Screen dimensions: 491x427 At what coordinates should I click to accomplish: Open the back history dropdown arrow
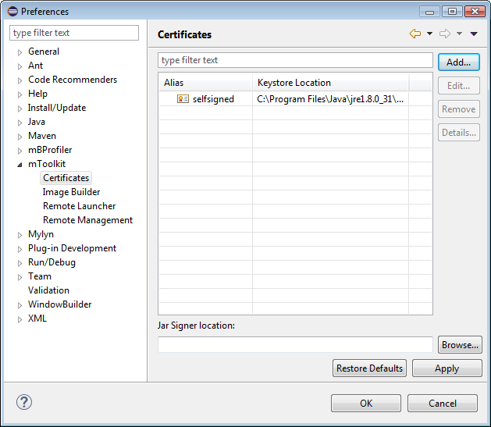429,34
